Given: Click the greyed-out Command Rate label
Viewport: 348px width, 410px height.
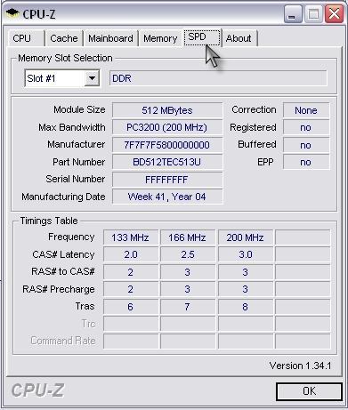Looking at the screenshot, I should click(63, 341).
